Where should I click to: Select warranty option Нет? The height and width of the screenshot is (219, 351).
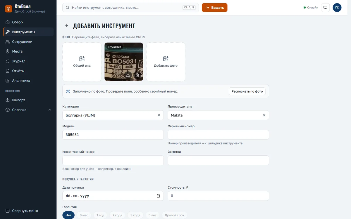coord(68,215)
